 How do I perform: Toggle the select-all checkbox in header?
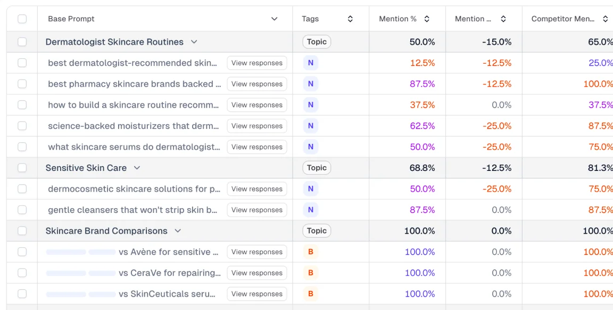(22, 19)
